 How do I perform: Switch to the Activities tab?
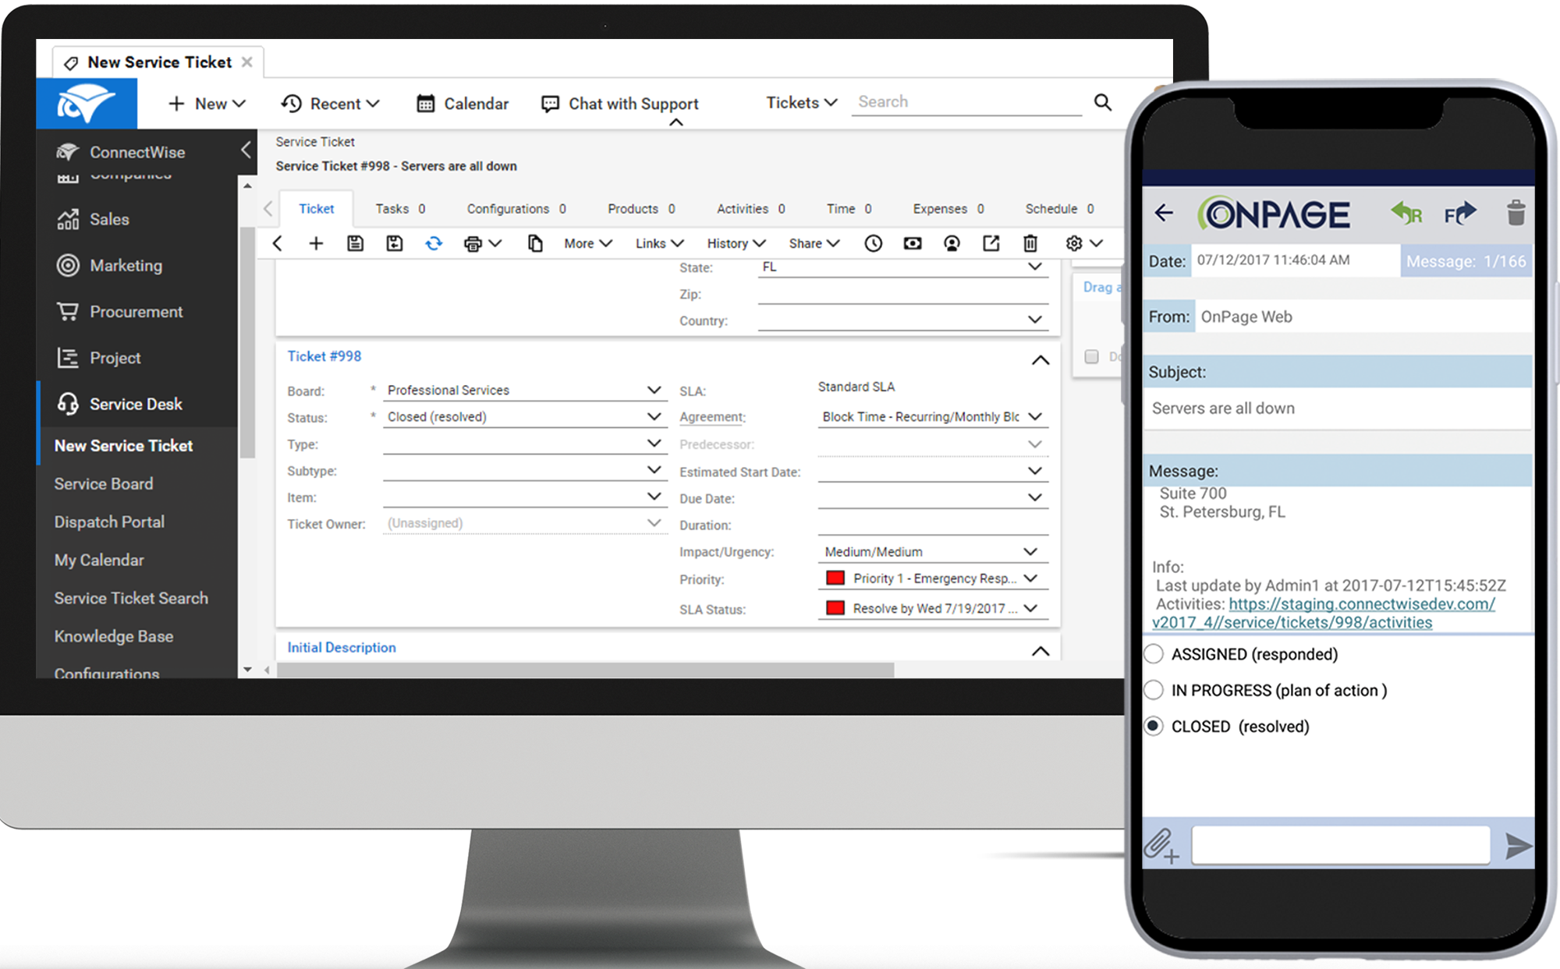[751, 209]
